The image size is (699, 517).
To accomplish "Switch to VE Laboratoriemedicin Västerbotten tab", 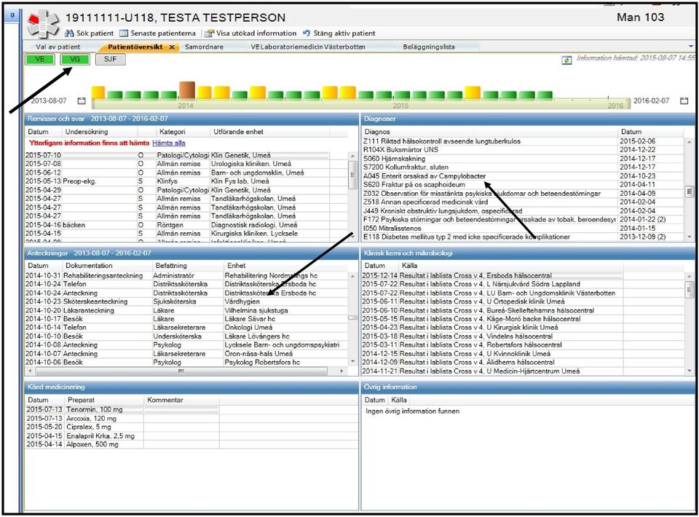I will (x=307, y=47).
